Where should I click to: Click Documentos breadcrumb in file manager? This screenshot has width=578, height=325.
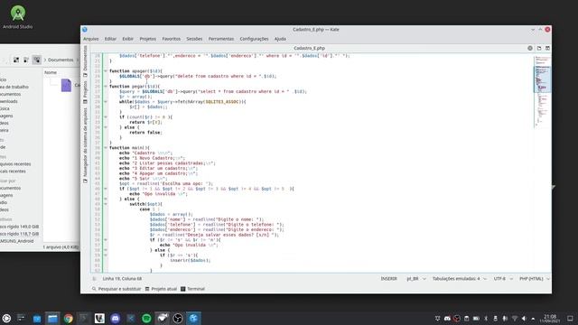pos(61,60)
